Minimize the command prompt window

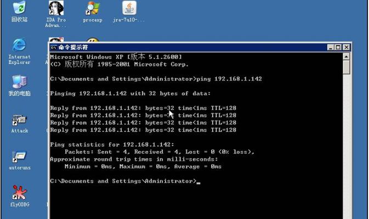[x=331, y=48]
